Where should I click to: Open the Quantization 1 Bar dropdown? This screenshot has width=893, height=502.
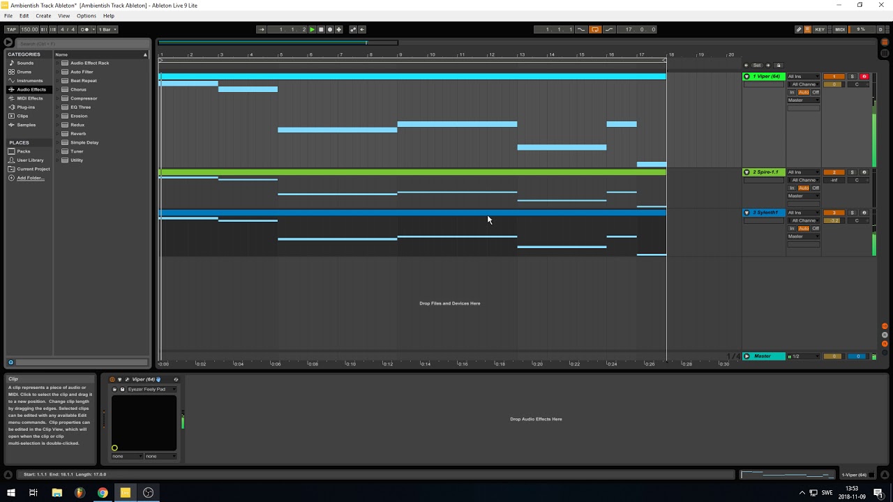[x=107, y=29]
